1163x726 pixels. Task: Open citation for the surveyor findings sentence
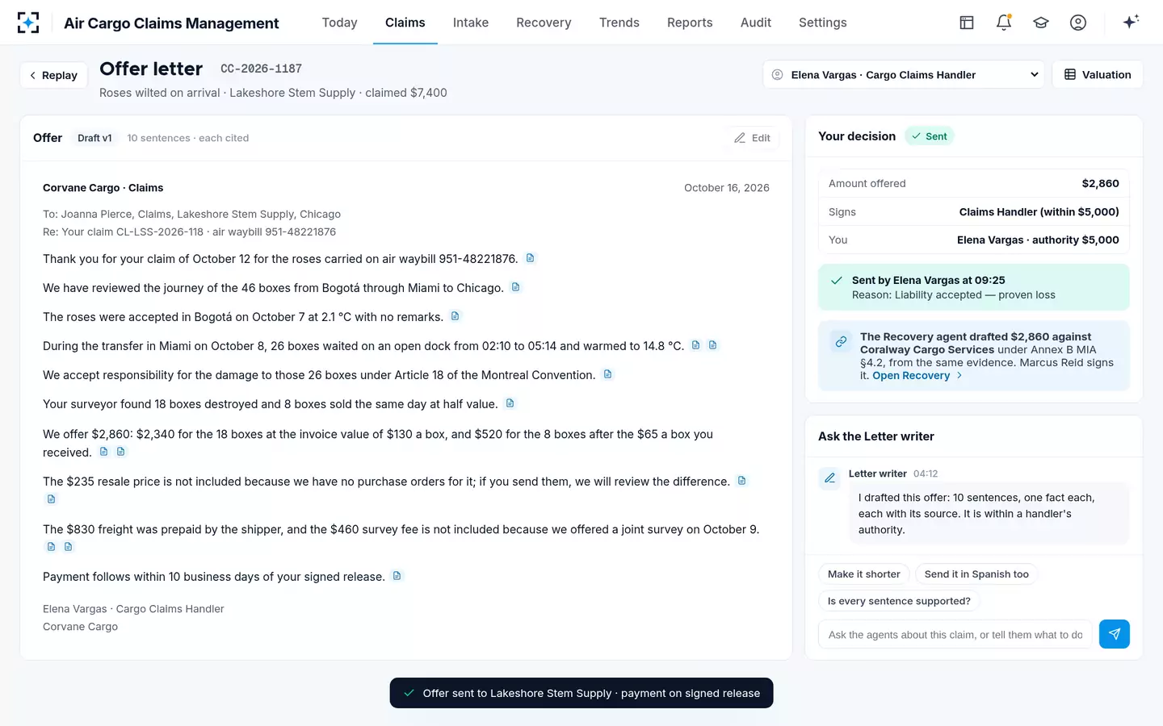pyautogui.click(x=510, y=403)
